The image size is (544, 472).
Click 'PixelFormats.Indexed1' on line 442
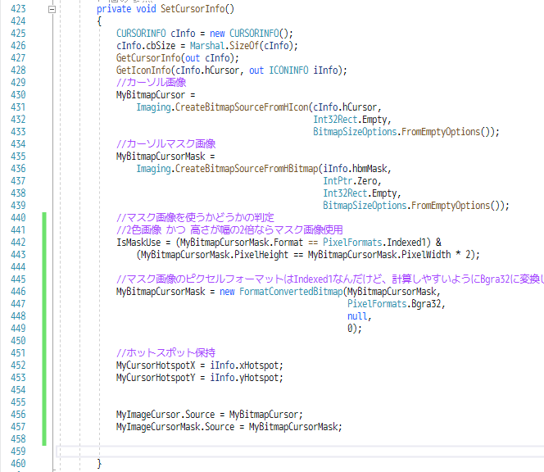[x=376, y=243]
